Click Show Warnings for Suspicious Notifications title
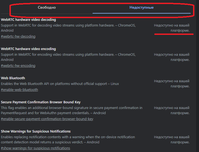The image size is (199, 152). [x=36, y=131]
